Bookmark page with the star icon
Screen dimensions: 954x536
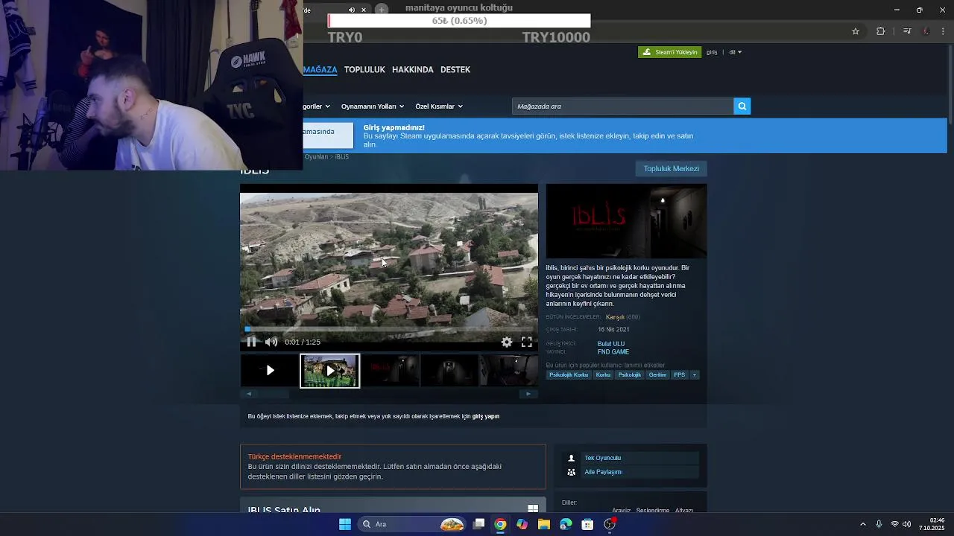pyautogui.click(x=856, y=31)
